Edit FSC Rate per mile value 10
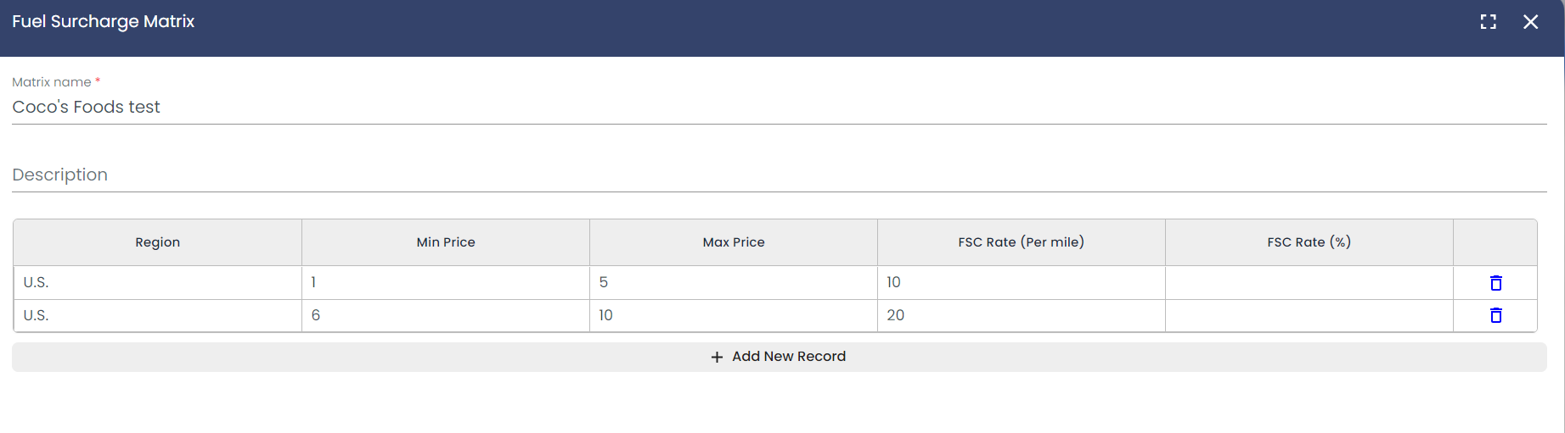 tap(1021, 283)
